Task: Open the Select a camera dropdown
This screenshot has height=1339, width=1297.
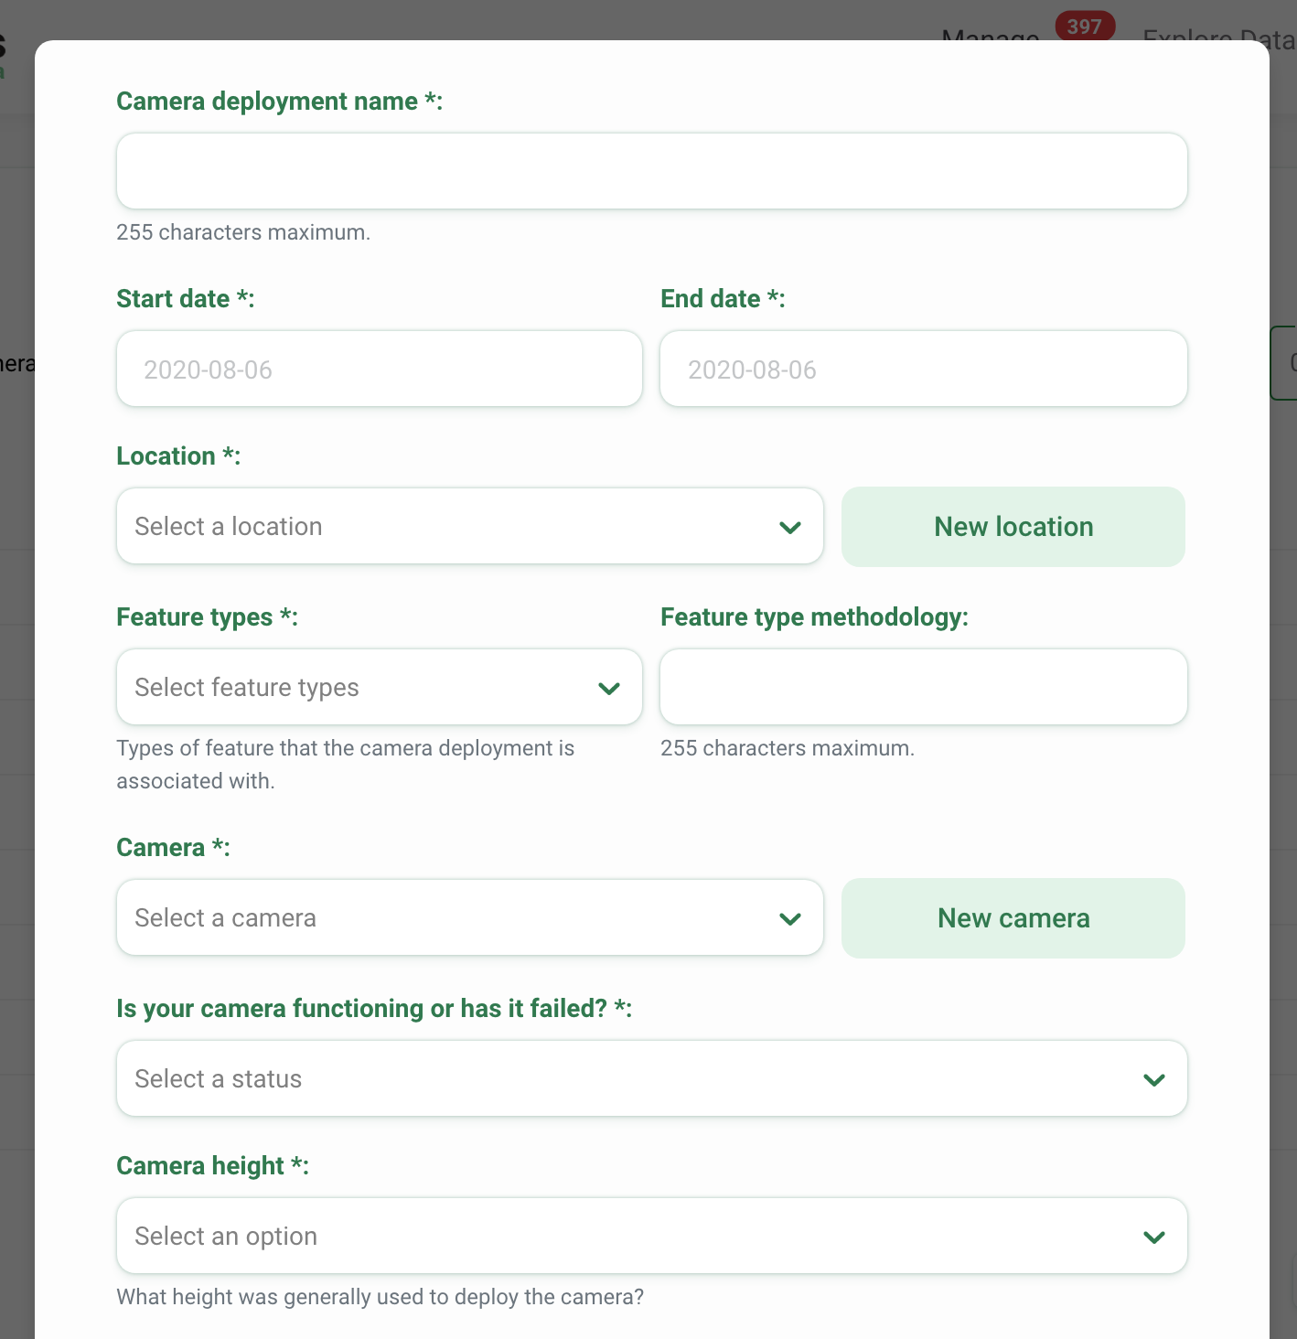Action: pos(470,917)
